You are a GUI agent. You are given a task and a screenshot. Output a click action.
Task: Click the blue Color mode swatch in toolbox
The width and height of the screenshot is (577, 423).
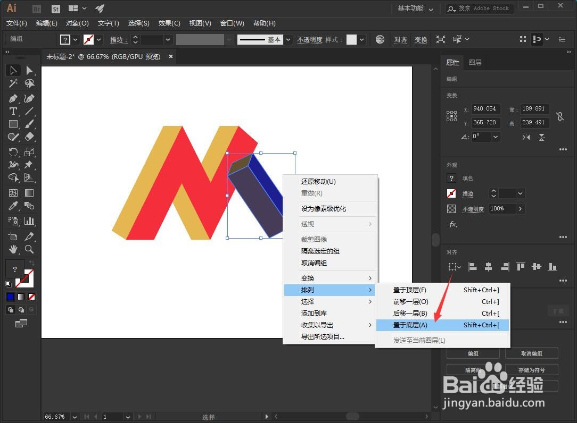[x=10, y=297]
